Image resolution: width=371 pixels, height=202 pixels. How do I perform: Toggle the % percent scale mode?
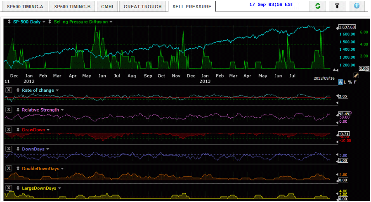pos(350,82)
